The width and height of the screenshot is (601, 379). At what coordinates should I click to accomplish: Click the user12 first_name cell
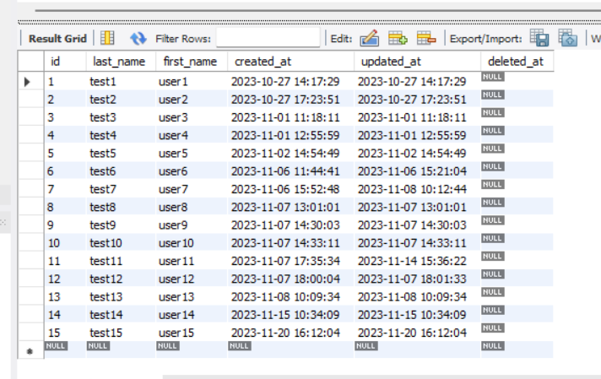pos(176,279)
